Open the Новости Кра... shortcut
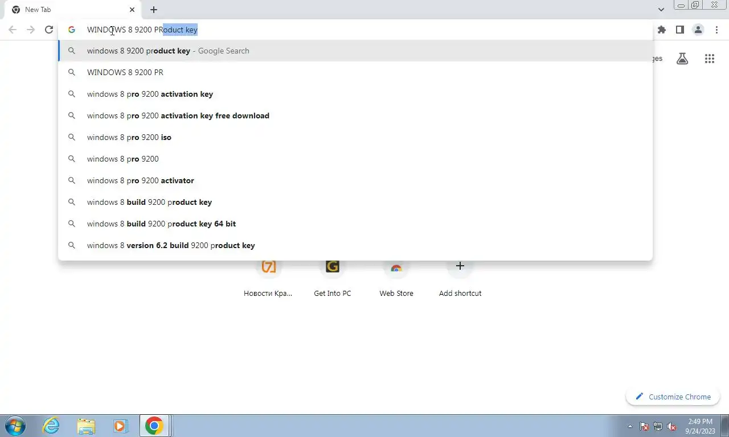729x437 pixels. point(268,279)
